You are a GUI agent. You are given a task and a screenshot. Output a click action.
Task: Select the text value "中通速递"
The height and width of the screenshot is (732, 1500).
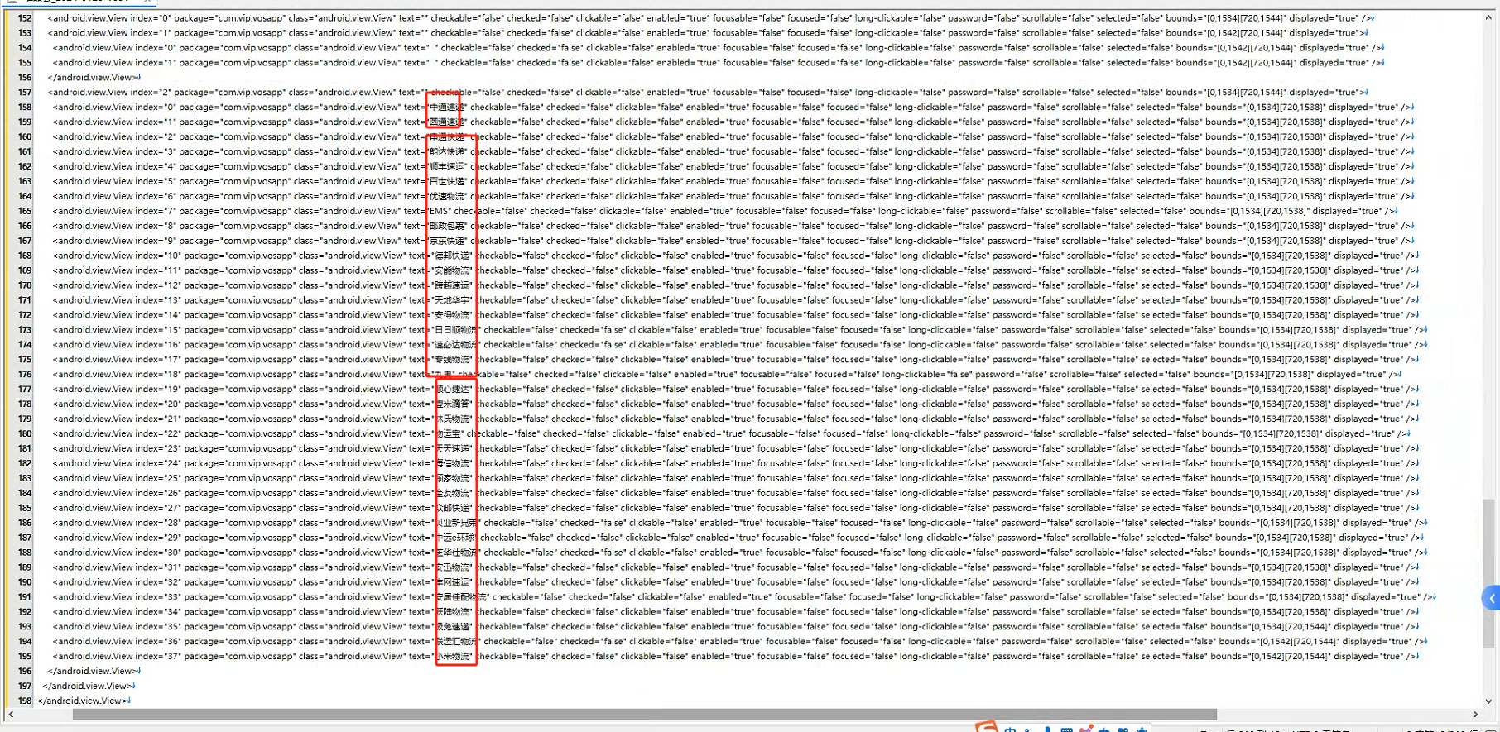click(447, 107)
